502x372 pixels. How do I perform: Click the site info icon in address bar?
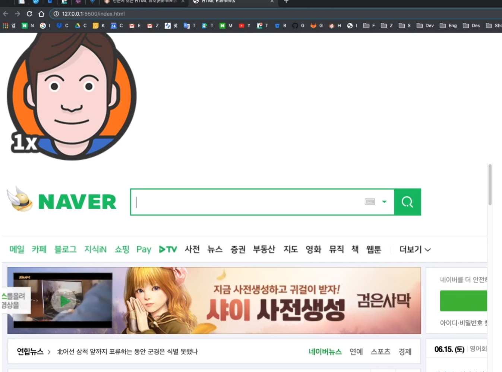56,14
